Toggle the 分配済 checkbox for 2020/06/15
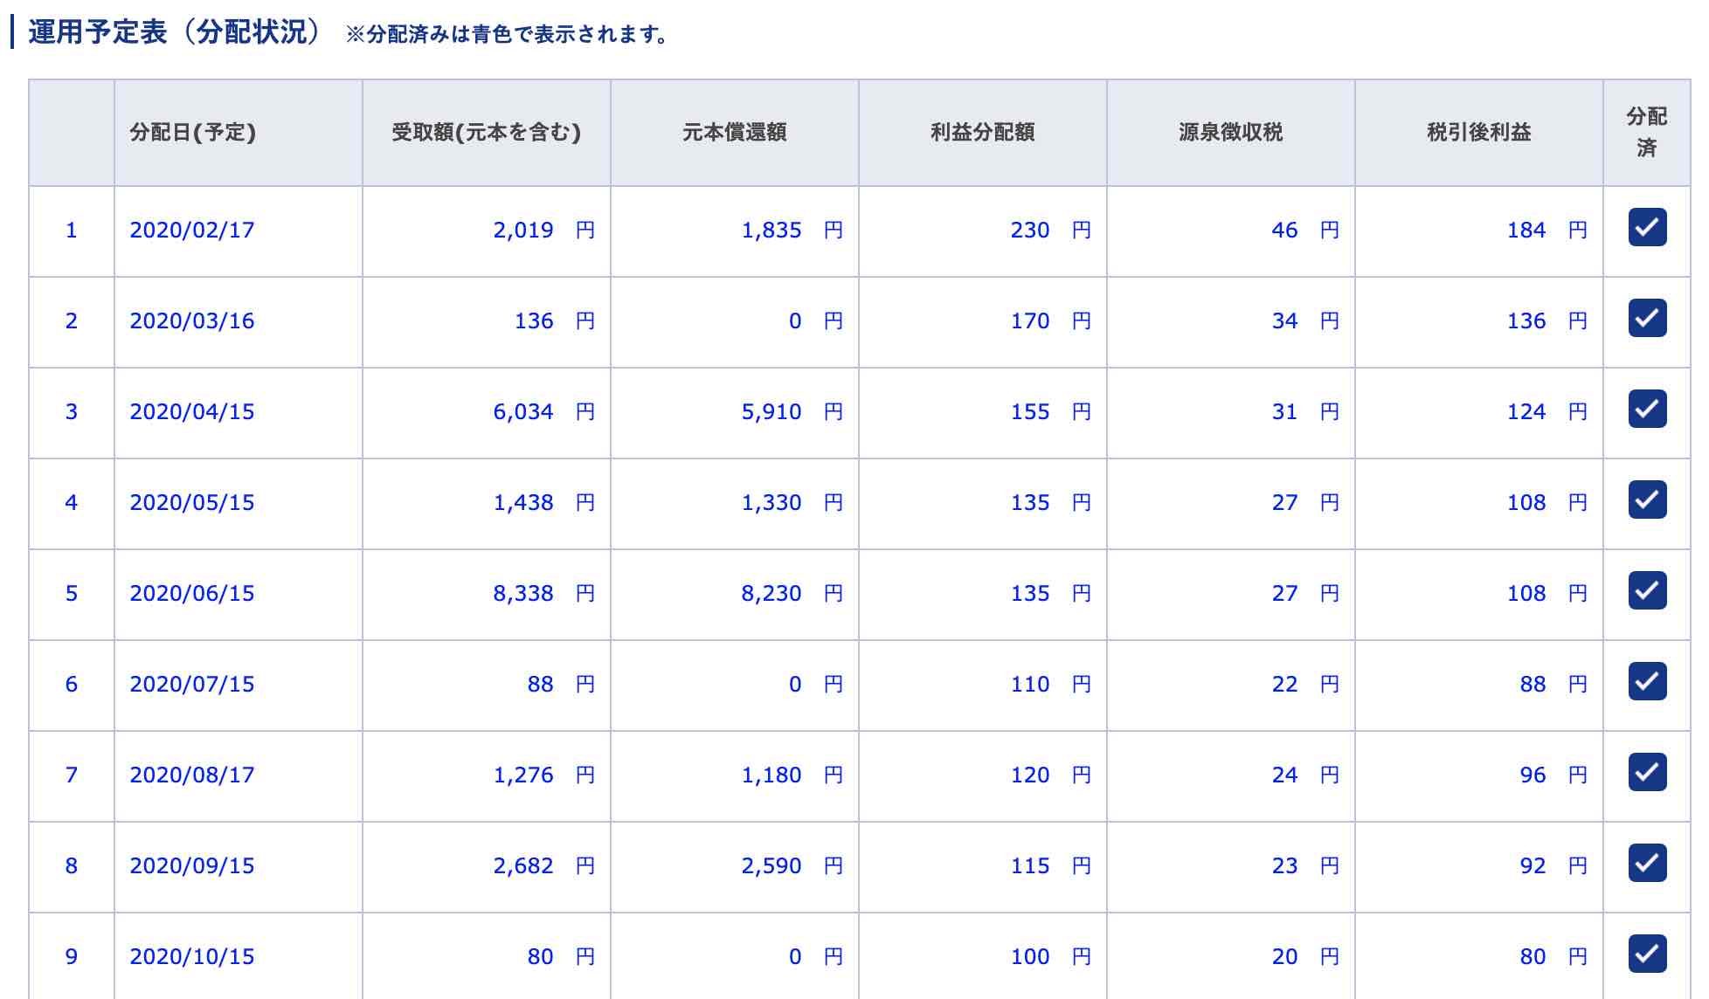The height and width of the screenshot is (999, 1709). 1647,590
